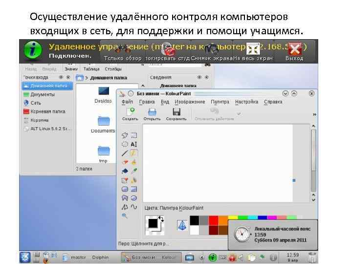Select the Brush tool in KolourPaint
Image resolution: width=352 pixels, height=264 pixels.
(x=134, y=162)
